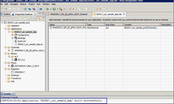174x104 pixels.
Task: Click the Run External Tools icon
Action: 61,9
